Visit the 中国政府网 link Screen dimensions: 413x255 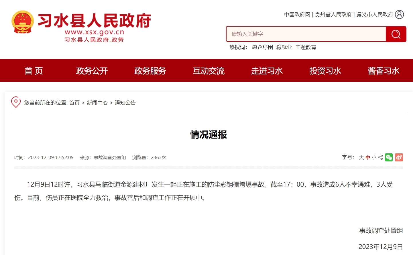click(297, 15)
